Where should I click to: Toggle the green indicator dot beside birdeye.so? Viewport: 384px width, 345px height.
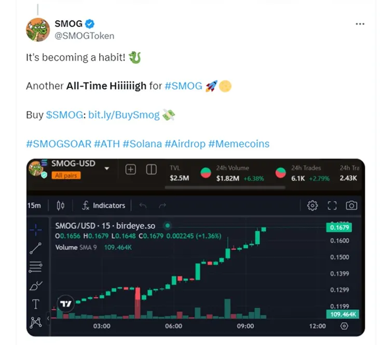pos(167,226)
